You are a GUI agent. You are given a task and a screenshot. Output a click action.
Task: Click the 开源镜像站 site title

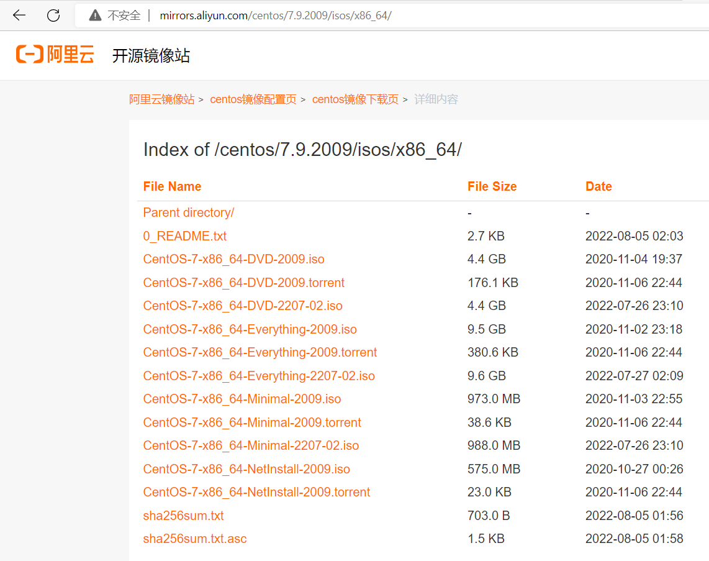point(151,56)
